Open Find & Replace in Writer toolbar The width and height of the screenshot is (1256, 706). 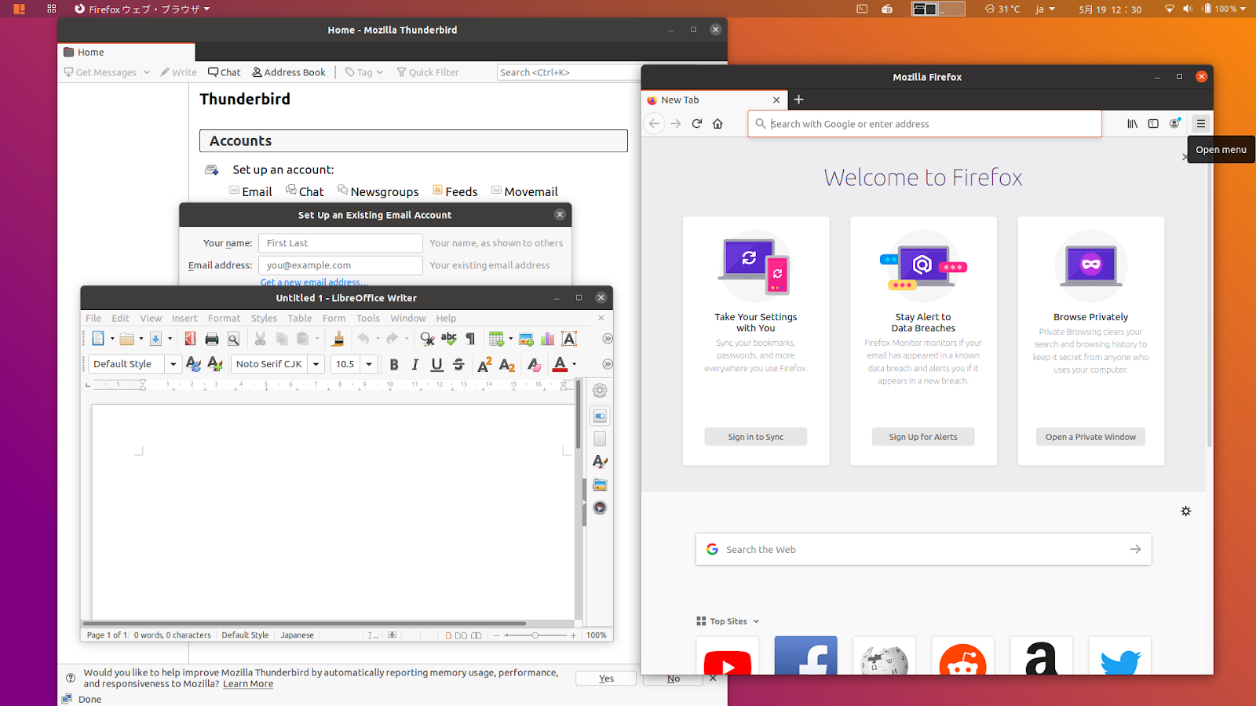coord(427,339)
